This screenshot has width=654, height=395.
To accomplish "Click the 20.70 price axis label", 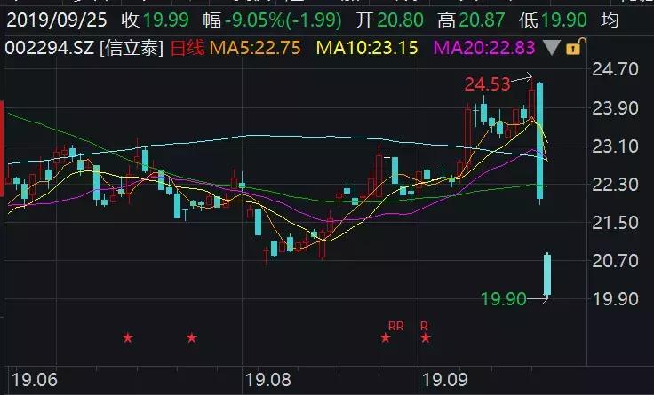I will click(x=615, y=261).
